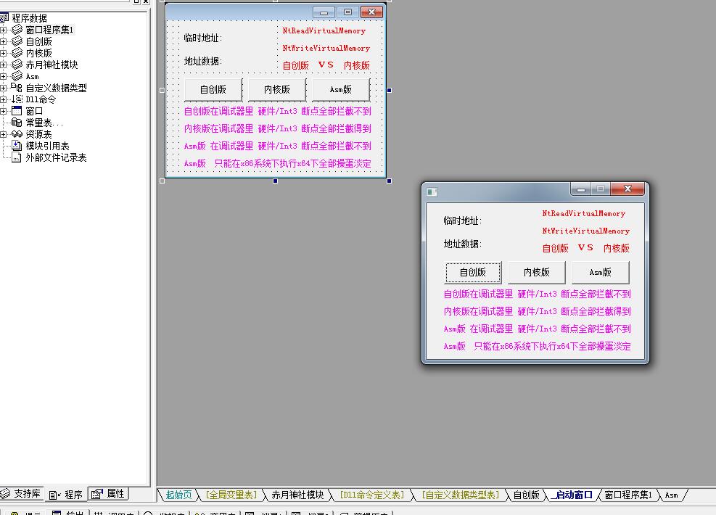The image size is (716, 515).
Task: Switch to the 赤月神社模块 editor tab
Action: [297, 495]
